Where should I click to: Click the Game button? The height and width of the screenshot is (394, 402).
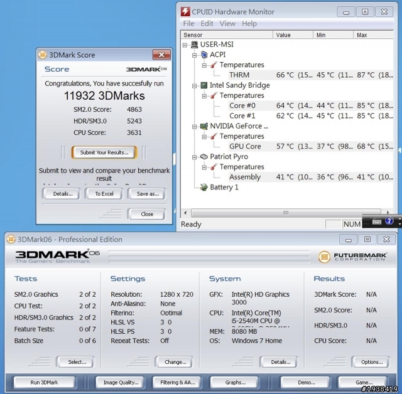[364, 383]
